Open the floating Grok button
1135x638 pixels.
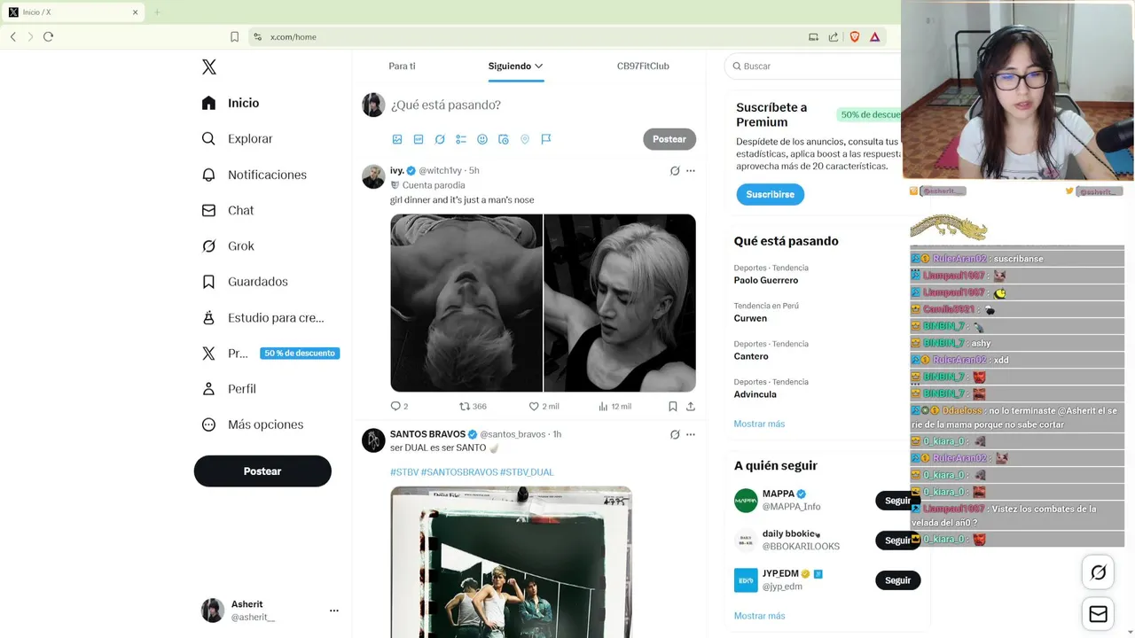click(x=1098, y=572)
